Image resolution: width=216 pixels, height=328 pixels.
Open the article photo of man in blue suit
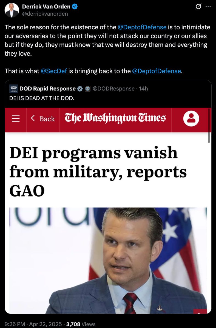pyautogui.click(x=108, y=261)
